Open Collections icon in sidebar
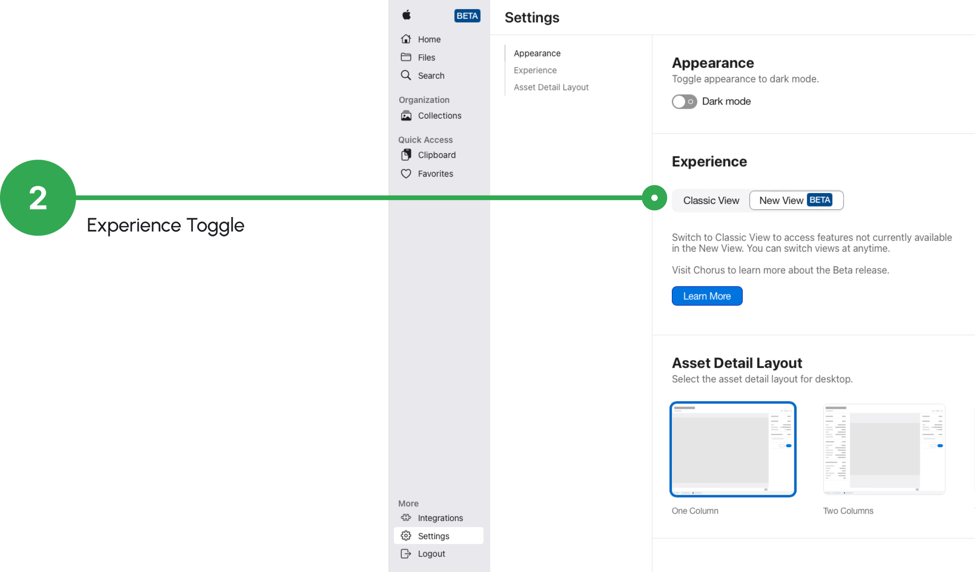This screenshot has width=975, height=572. click(406, 116)
